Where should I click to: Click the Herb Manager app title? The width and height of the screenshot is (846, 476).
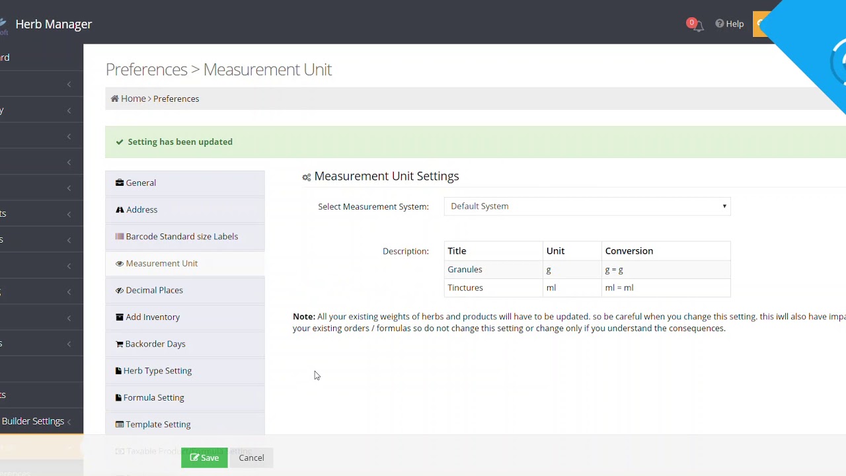(54, 24)
